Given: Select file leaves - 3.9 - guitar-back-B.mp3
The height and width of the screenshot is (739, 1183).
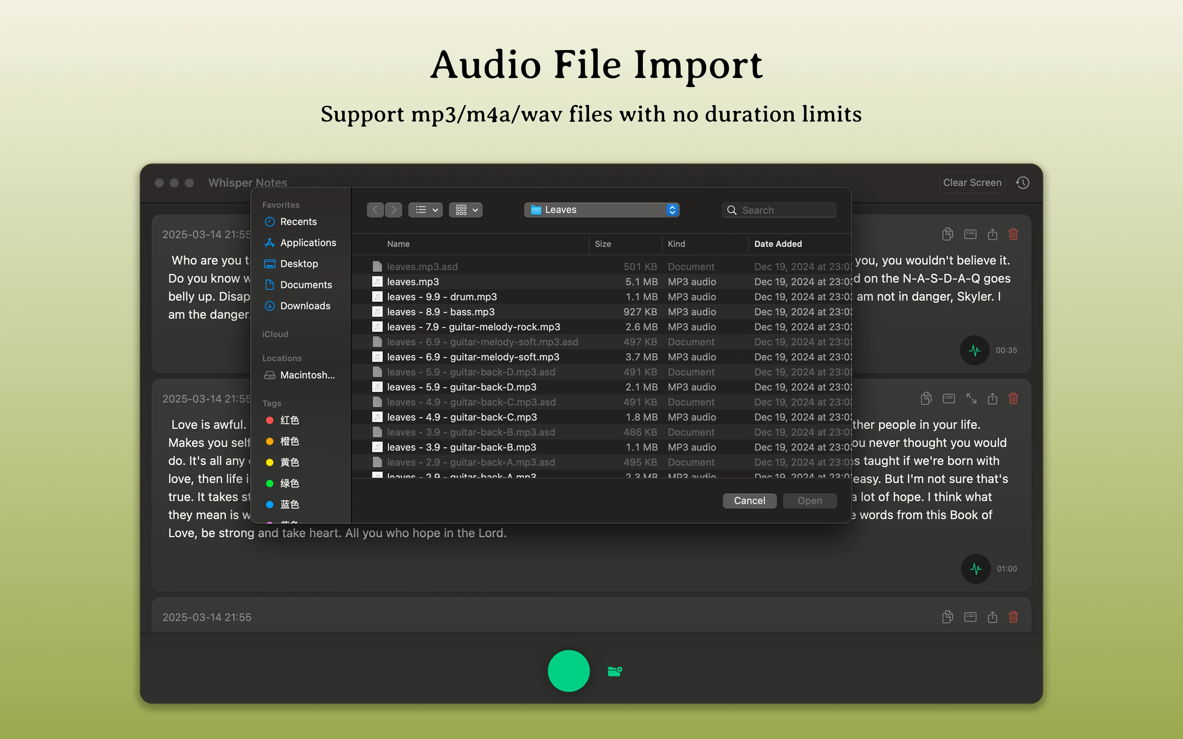Looking at the screenshot, I should tap(602, 447).
